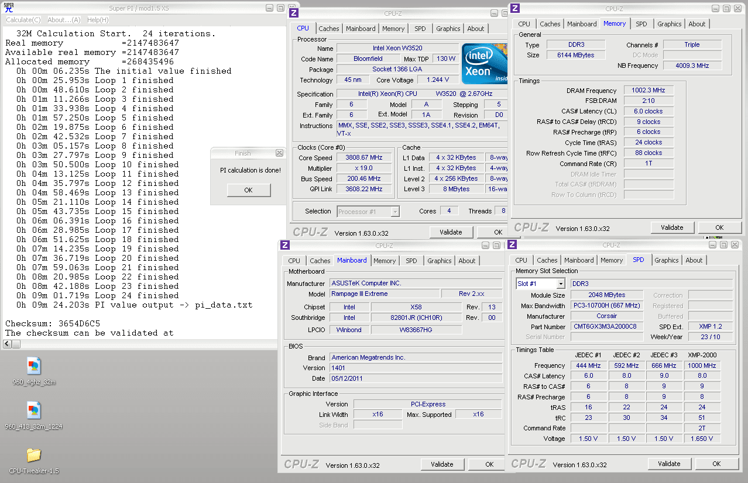
Task: Click the DRAM Frequency 1002.3 MHz field
Action: pos(649,91)
